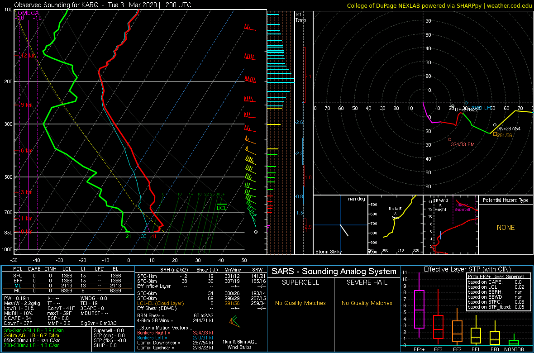Click the wind barb at 200 mb level
Viewport: 534px width, 353px height.
(251, 80)
